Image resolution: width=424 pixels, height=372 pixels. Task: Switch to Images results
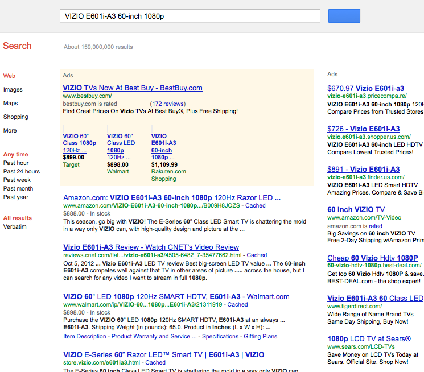click(x=13, y=89)
